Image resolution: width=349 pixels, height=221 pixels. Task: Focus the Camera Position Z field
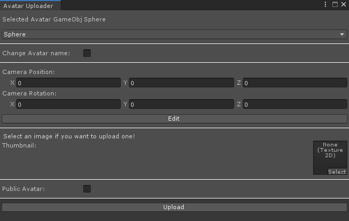(294, 83)
